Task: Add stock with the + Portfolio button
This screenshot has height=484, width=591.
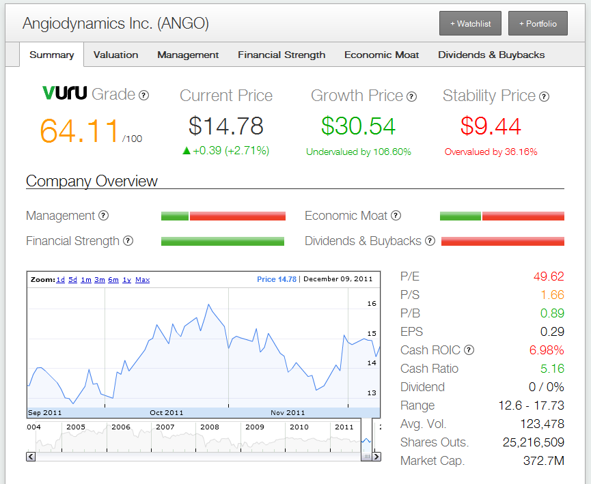Action: 538,23
